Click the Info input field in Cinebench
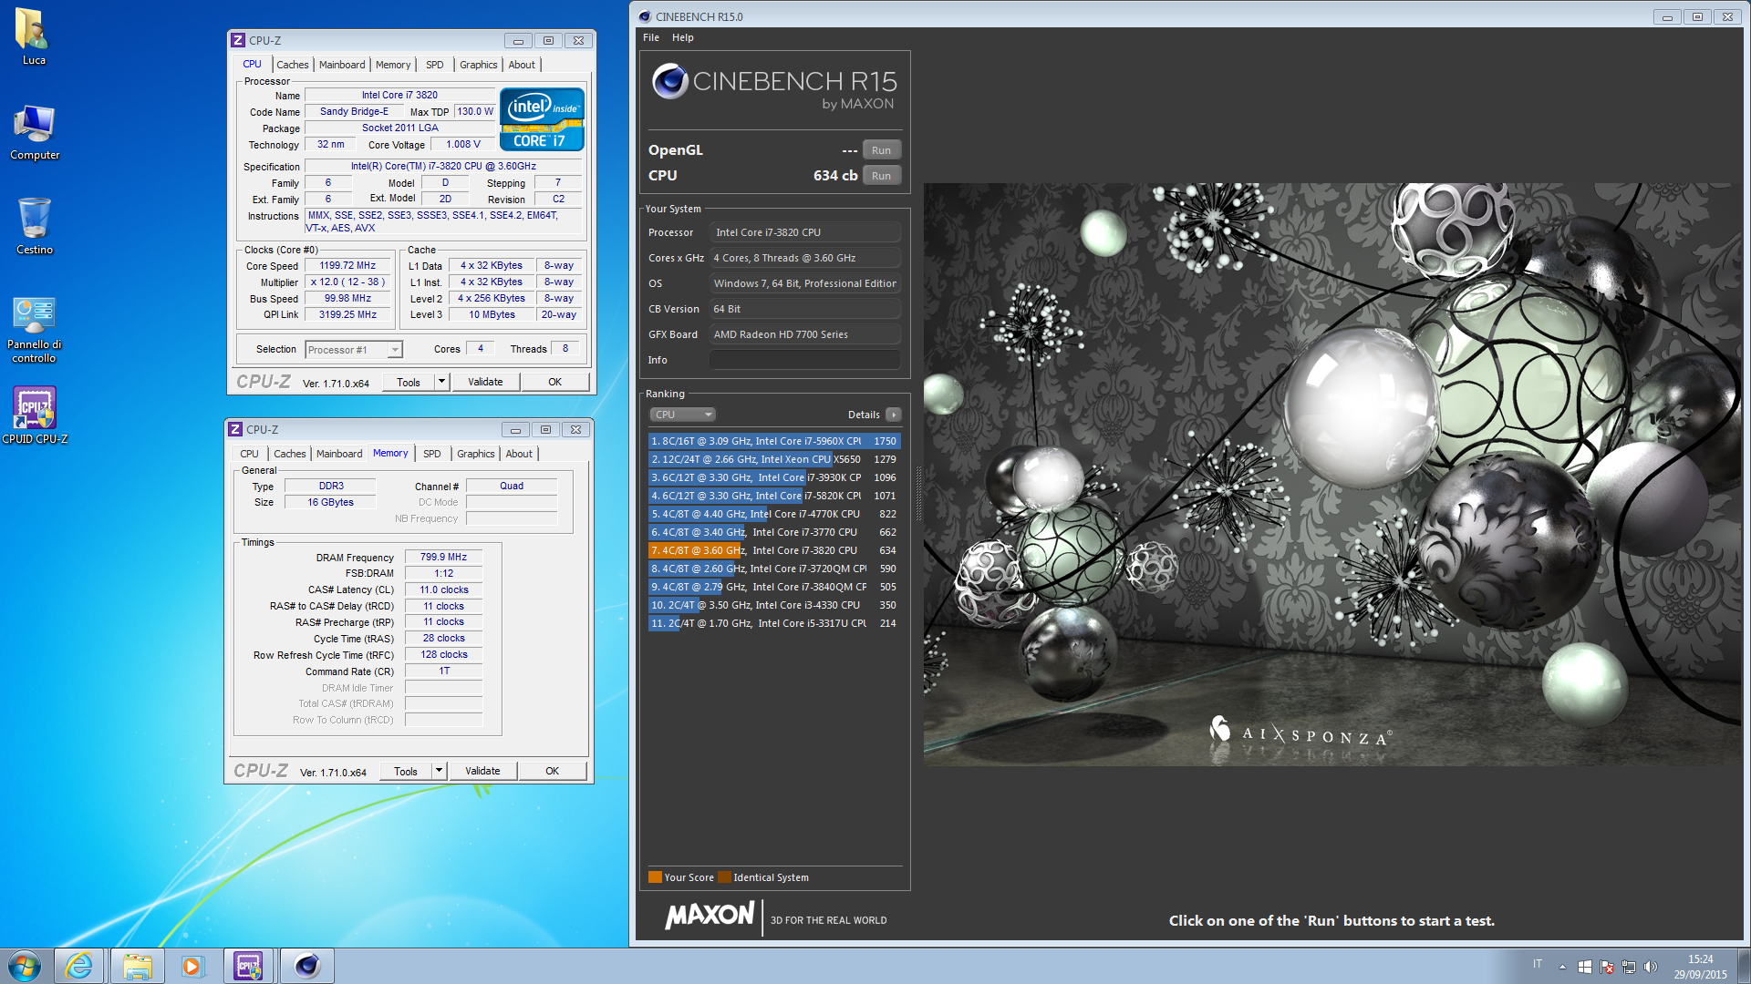 (805, 360)
